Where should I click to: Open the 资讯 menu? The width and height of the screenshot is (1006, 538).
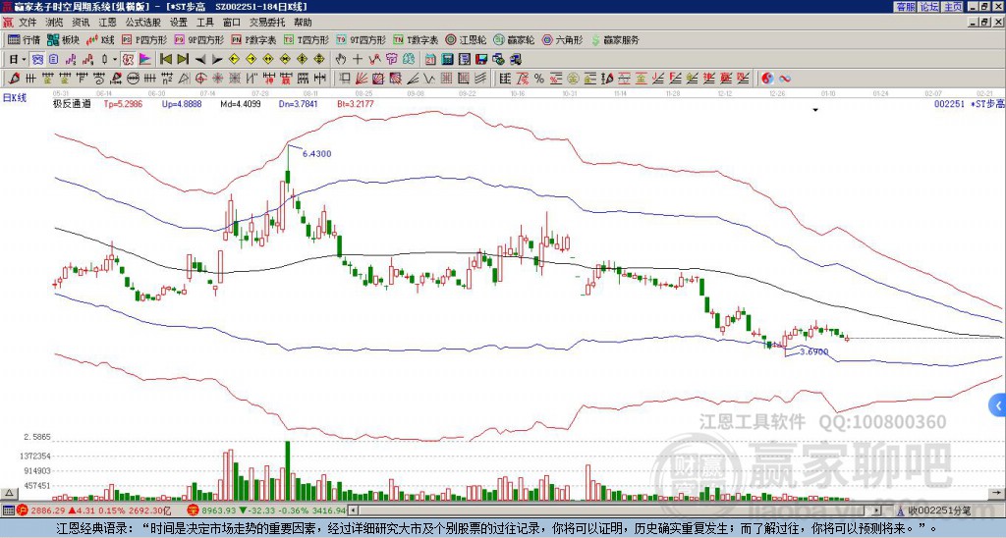pyautogui.click(x=81, y=23)
